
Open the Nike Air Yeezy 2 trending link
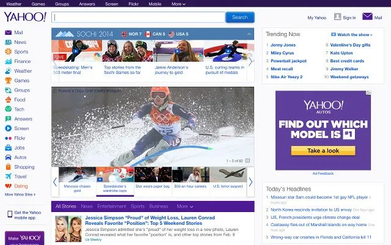[287, 77]
